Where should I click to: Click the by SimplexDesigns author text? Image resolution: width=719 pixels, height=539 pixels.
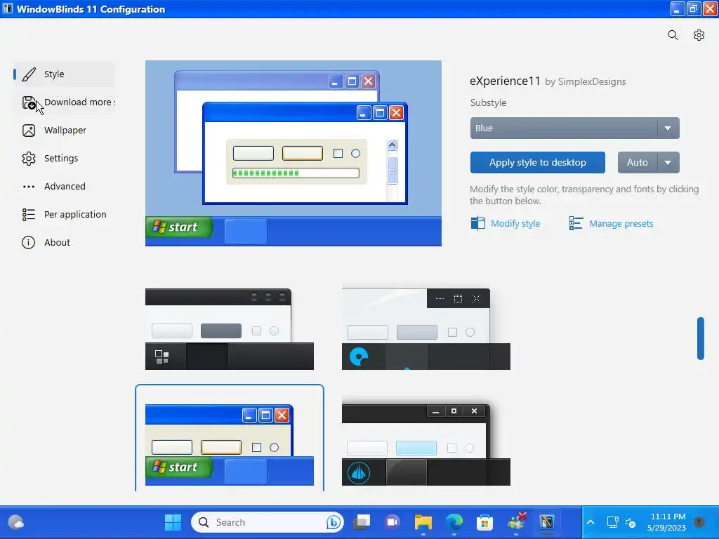coord(585,82)
